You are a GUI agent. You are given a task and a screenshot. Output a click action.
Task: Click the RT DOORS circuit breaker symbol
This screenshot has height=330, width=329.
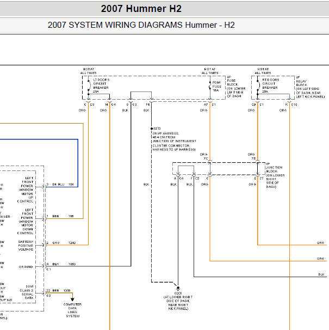point(258,85)
